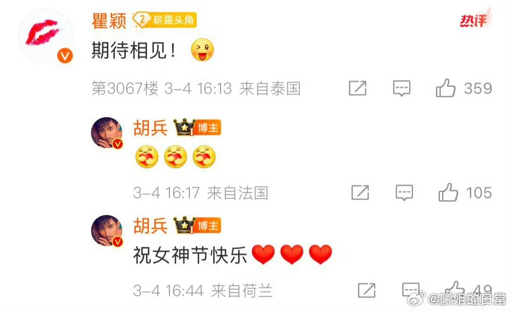Viewport: 511px width, 311px height.
Task: Open 瞿颖's lip-print profile avatar
Action: coord(46,36)
